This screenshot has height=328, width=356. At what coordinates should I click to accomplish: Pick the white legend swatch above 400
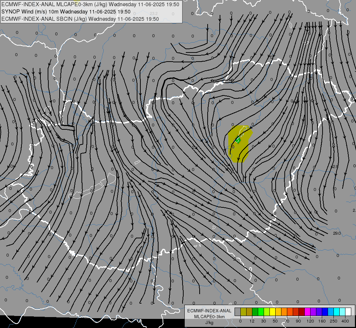[348, 312]
